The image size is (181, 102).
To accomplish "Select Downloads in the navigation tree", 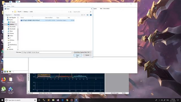I will pos(12,29).
